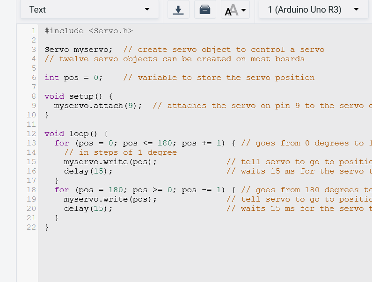The height and width of the screenshot is (282, 372).
Task: Click the void setup() line
Action: click(x=79, y=96)
